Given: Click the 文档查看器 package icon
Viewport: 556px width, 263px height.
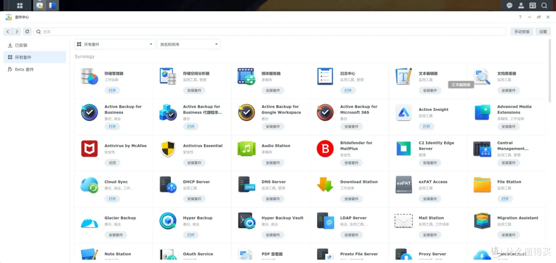Looking at the screenshot, I should point(482,77).
